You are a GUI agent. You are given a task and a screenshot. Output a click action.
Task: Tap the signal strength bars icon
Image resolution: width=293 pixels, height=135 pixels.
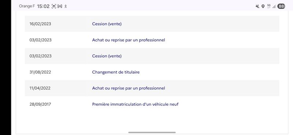click(274, 7)
